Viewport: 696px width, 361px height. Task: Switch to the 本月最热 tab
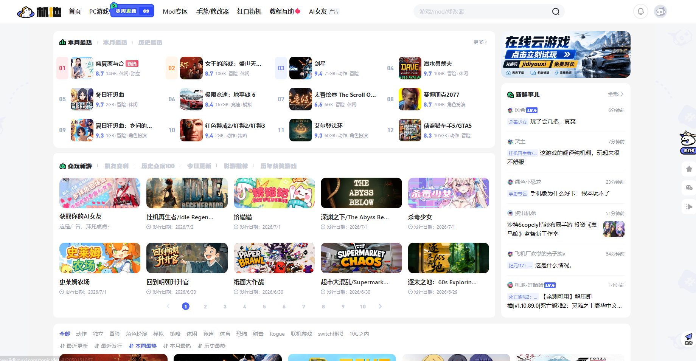click(115, 42)
